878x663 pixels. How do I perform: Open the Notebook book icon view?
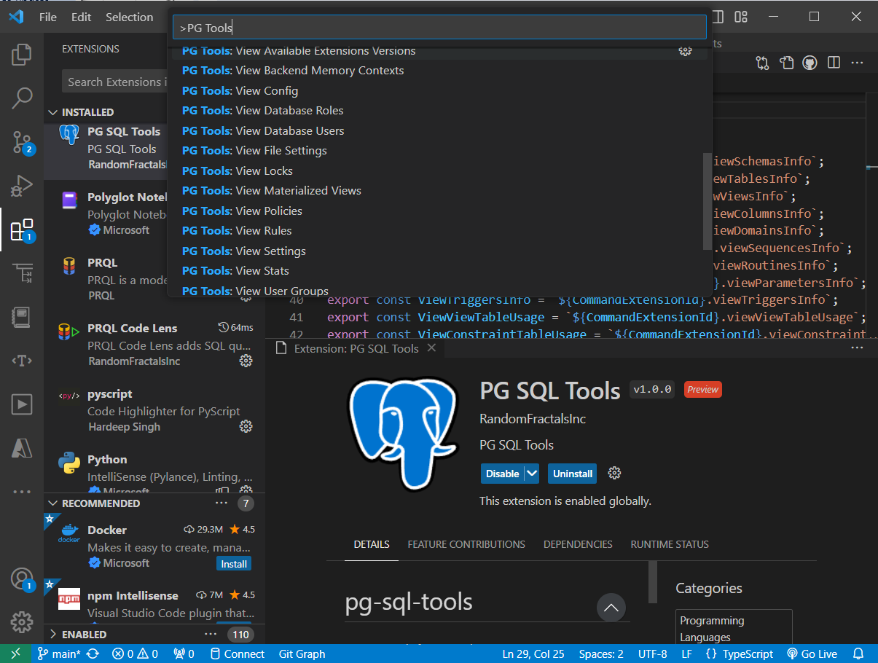(22, 317)
